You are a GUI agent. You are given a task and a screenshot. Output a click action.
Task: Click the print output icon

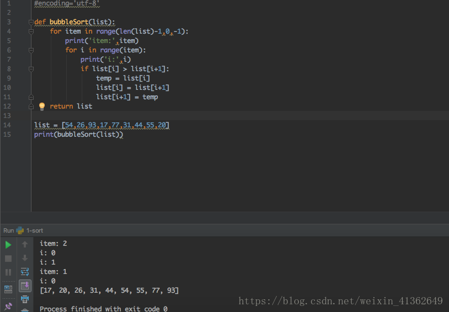click(x=25, y=299)
